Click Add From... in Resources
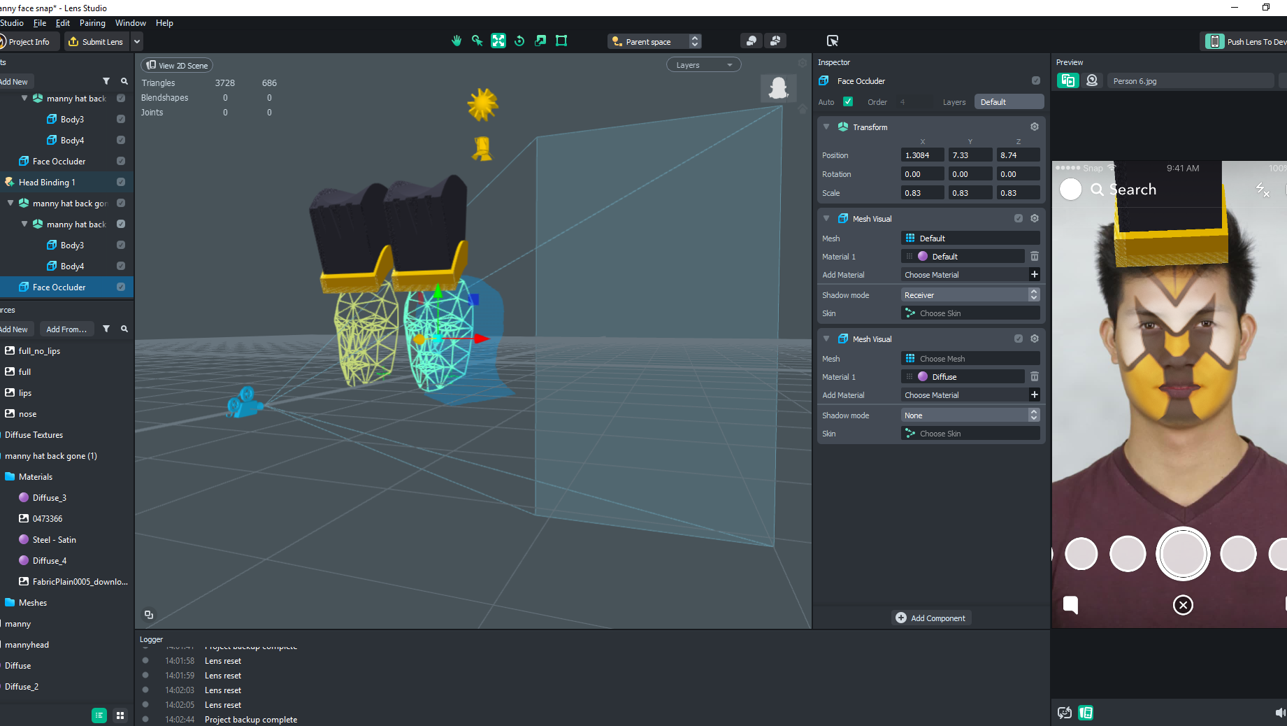The image size is (1287, 726). pos(66,329)
